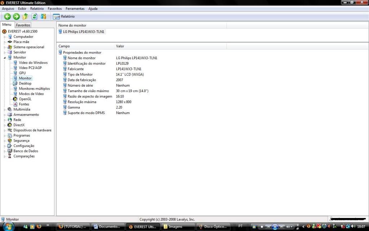Select Fontes in the Monitor tree
369x231 pixels.
tap(23, 104)
